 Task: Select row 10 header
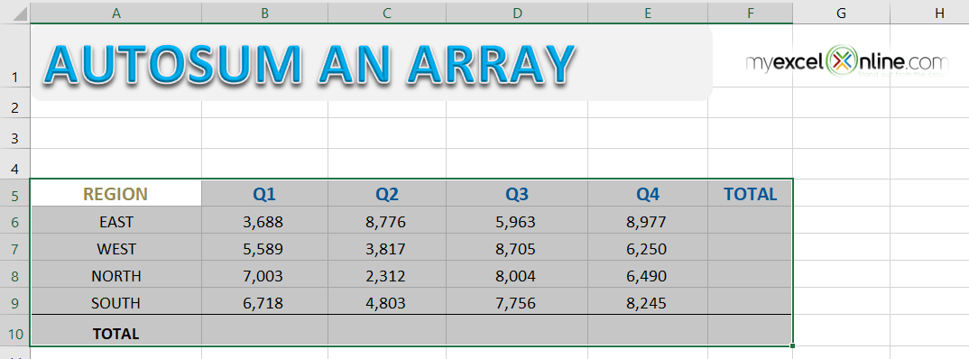(x=14, y=330)
